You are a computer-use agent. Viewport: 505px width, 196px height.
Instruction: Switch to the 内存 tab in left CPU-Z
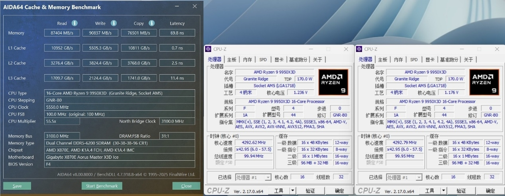pyautogui.click(x=248, y=60)
